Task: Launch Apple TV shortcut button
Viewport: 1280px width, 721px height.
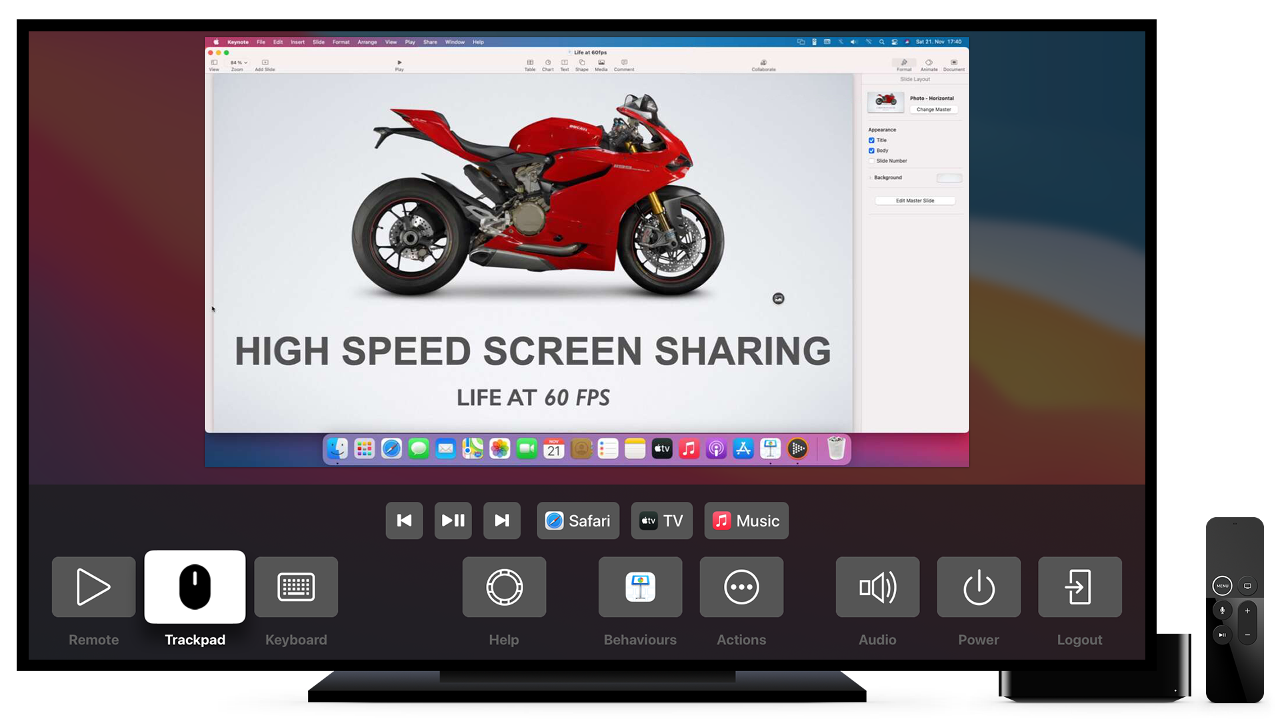Action: [661, 520]
